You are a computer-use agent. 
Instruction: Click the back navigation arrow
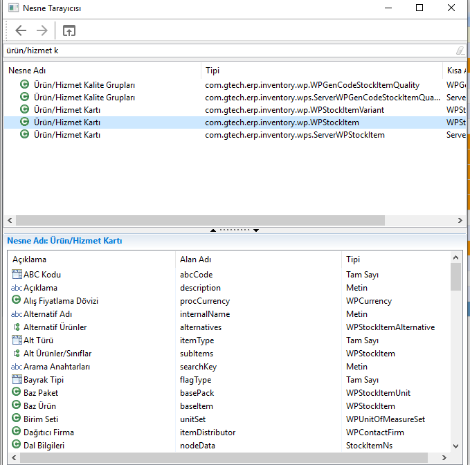pyautogui.click(x=21, y=30)
